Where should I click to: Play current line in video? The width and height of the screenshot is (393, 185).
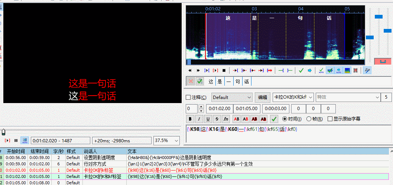[7, 141]
